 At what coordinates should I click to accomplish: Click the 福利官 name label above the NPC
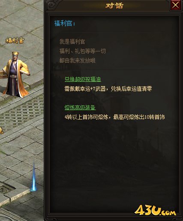click(15, 40)
